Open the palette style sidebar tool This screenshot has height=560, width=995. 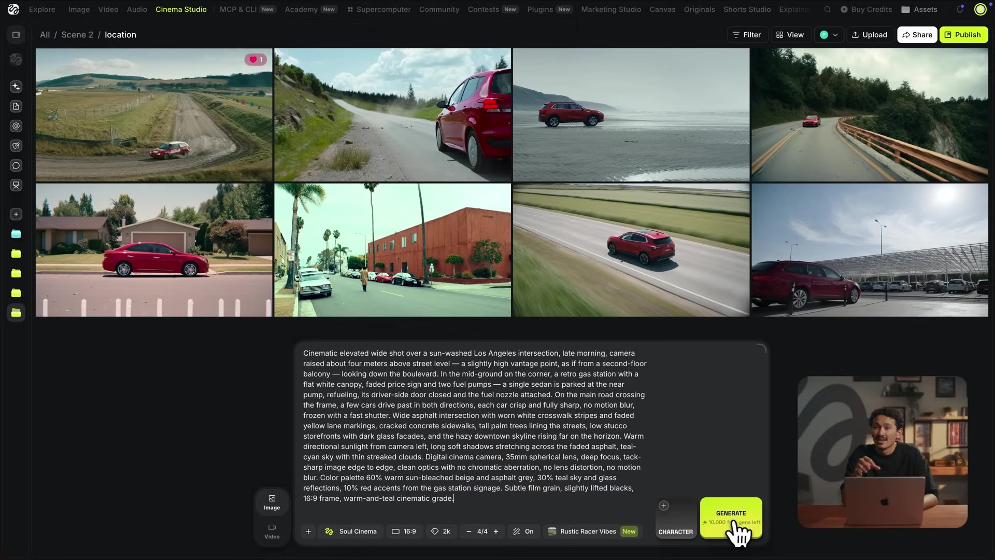(16, 146)
